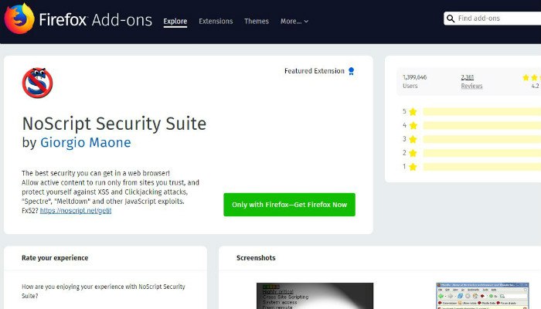The image size is (541, 309).
Task: Click the 3-star rating star icon
Action: tap(413, 139)
